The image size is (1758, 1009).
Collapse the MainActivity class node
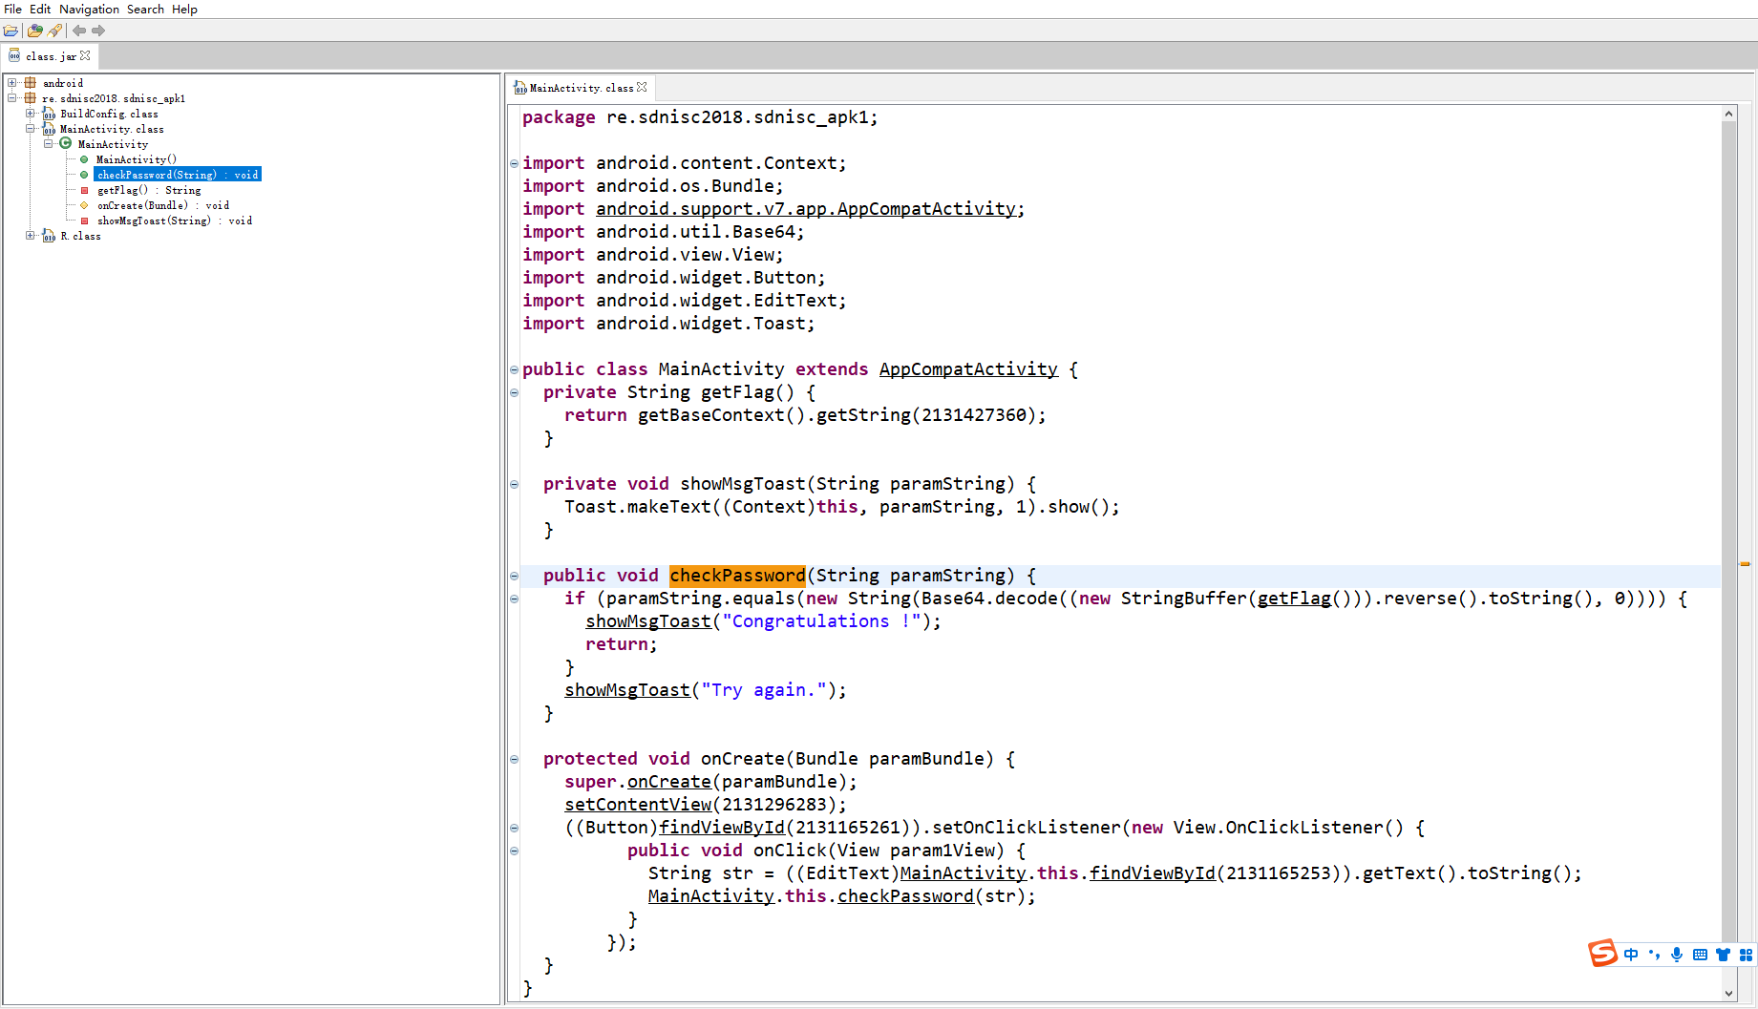47,143
